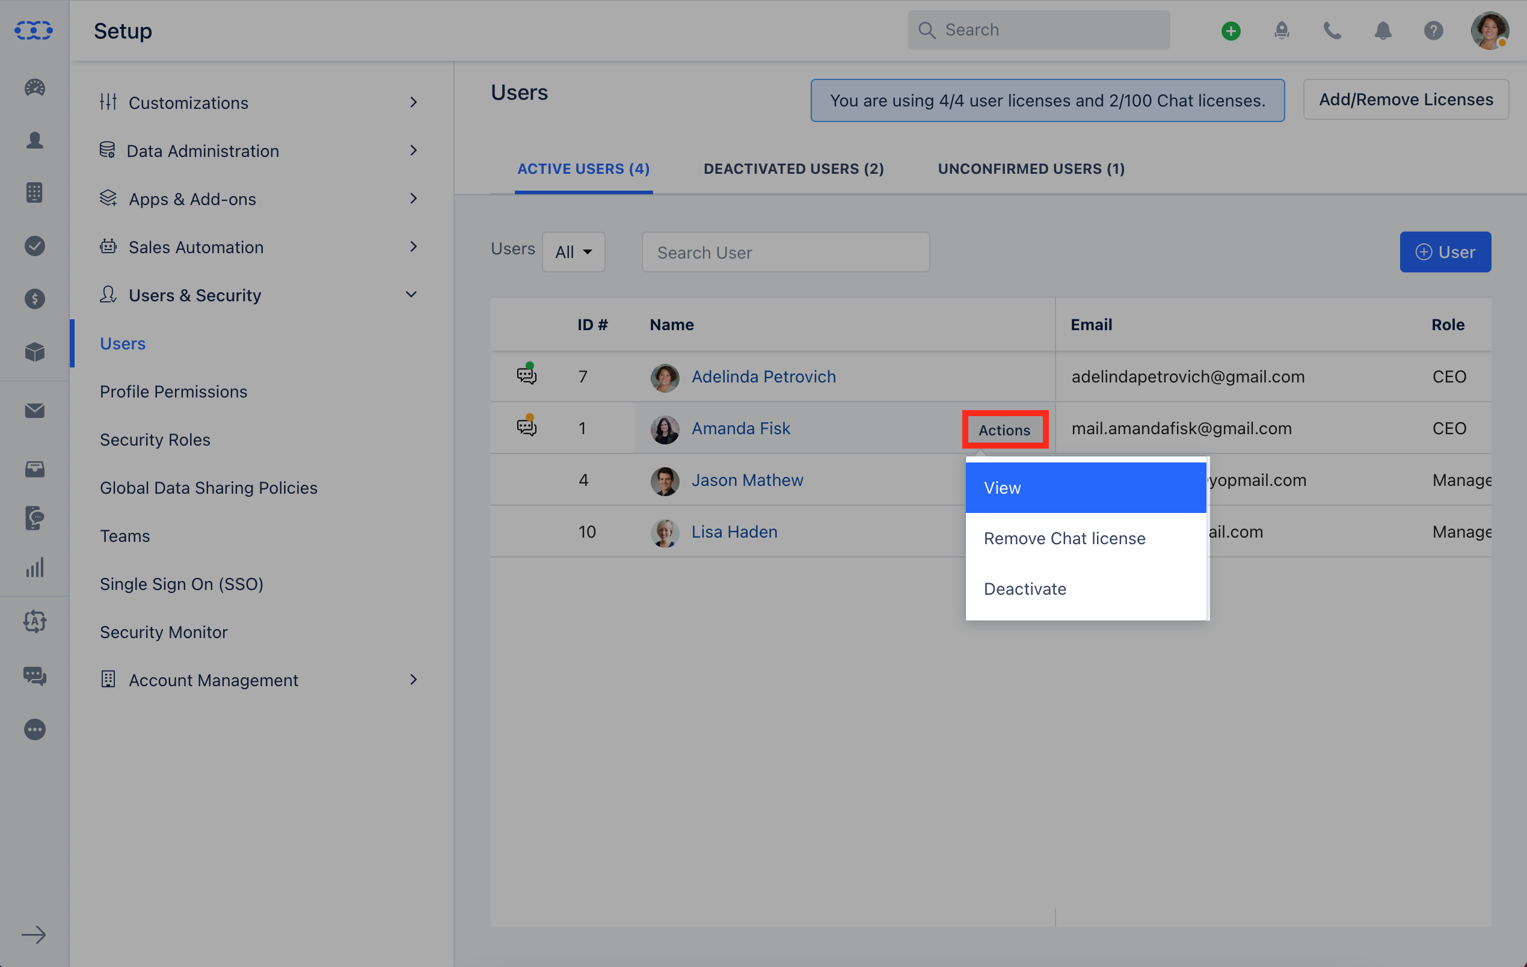Open the rocket getting-started icon in top bar
The image size is (1527, 967).
(1282, 30)
